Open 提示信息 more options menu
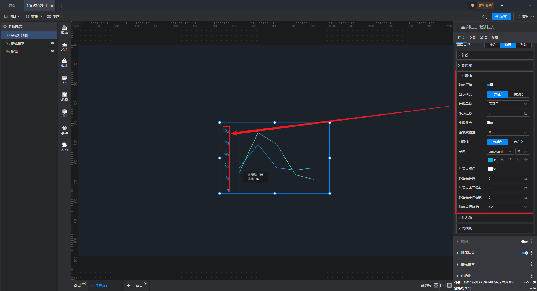Screen dimensions: 537x291 click(x=532, y=253)
